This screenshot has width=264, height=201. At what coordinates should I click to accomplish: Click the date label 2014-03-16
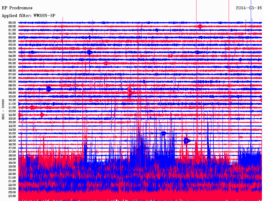[249, 8]
